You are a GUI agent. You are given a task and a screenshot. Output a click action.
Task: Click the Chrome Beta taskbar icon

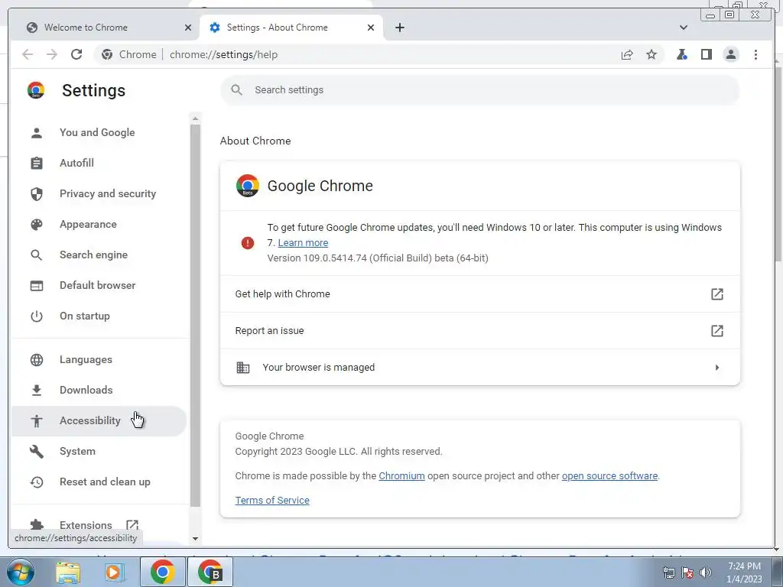coord(210,572)
